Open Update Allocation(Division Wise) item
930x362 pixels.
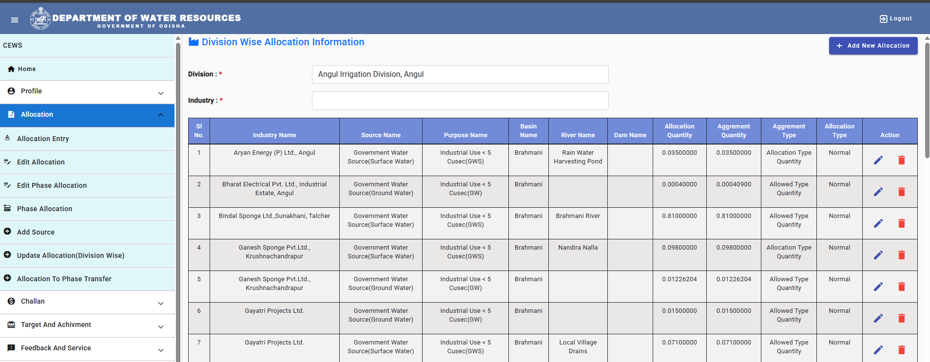(87, 255)
